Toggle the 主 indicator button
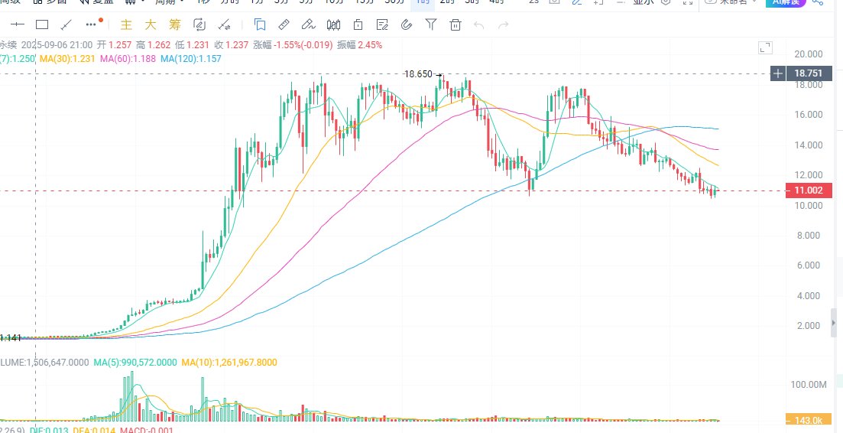Screen dimensions: 843x433 [126, 24]
